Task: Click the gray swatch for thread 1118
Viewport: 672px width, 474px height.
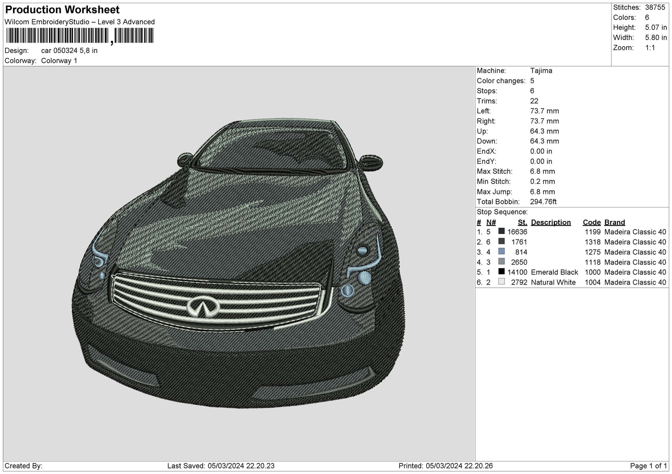Action: pos(501,262)
